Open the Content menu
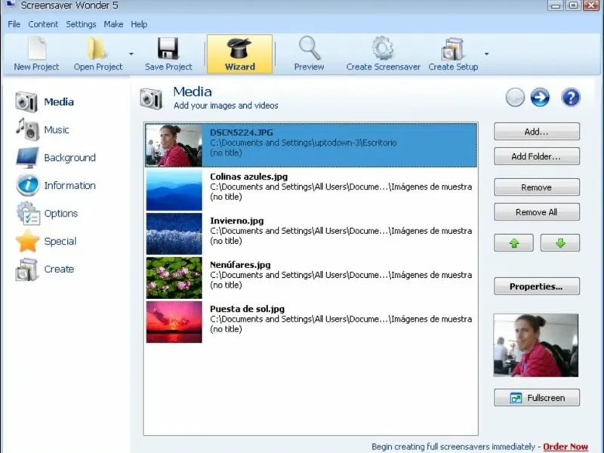The width and height of the screenshot is (604, 453). click(43, 24)
